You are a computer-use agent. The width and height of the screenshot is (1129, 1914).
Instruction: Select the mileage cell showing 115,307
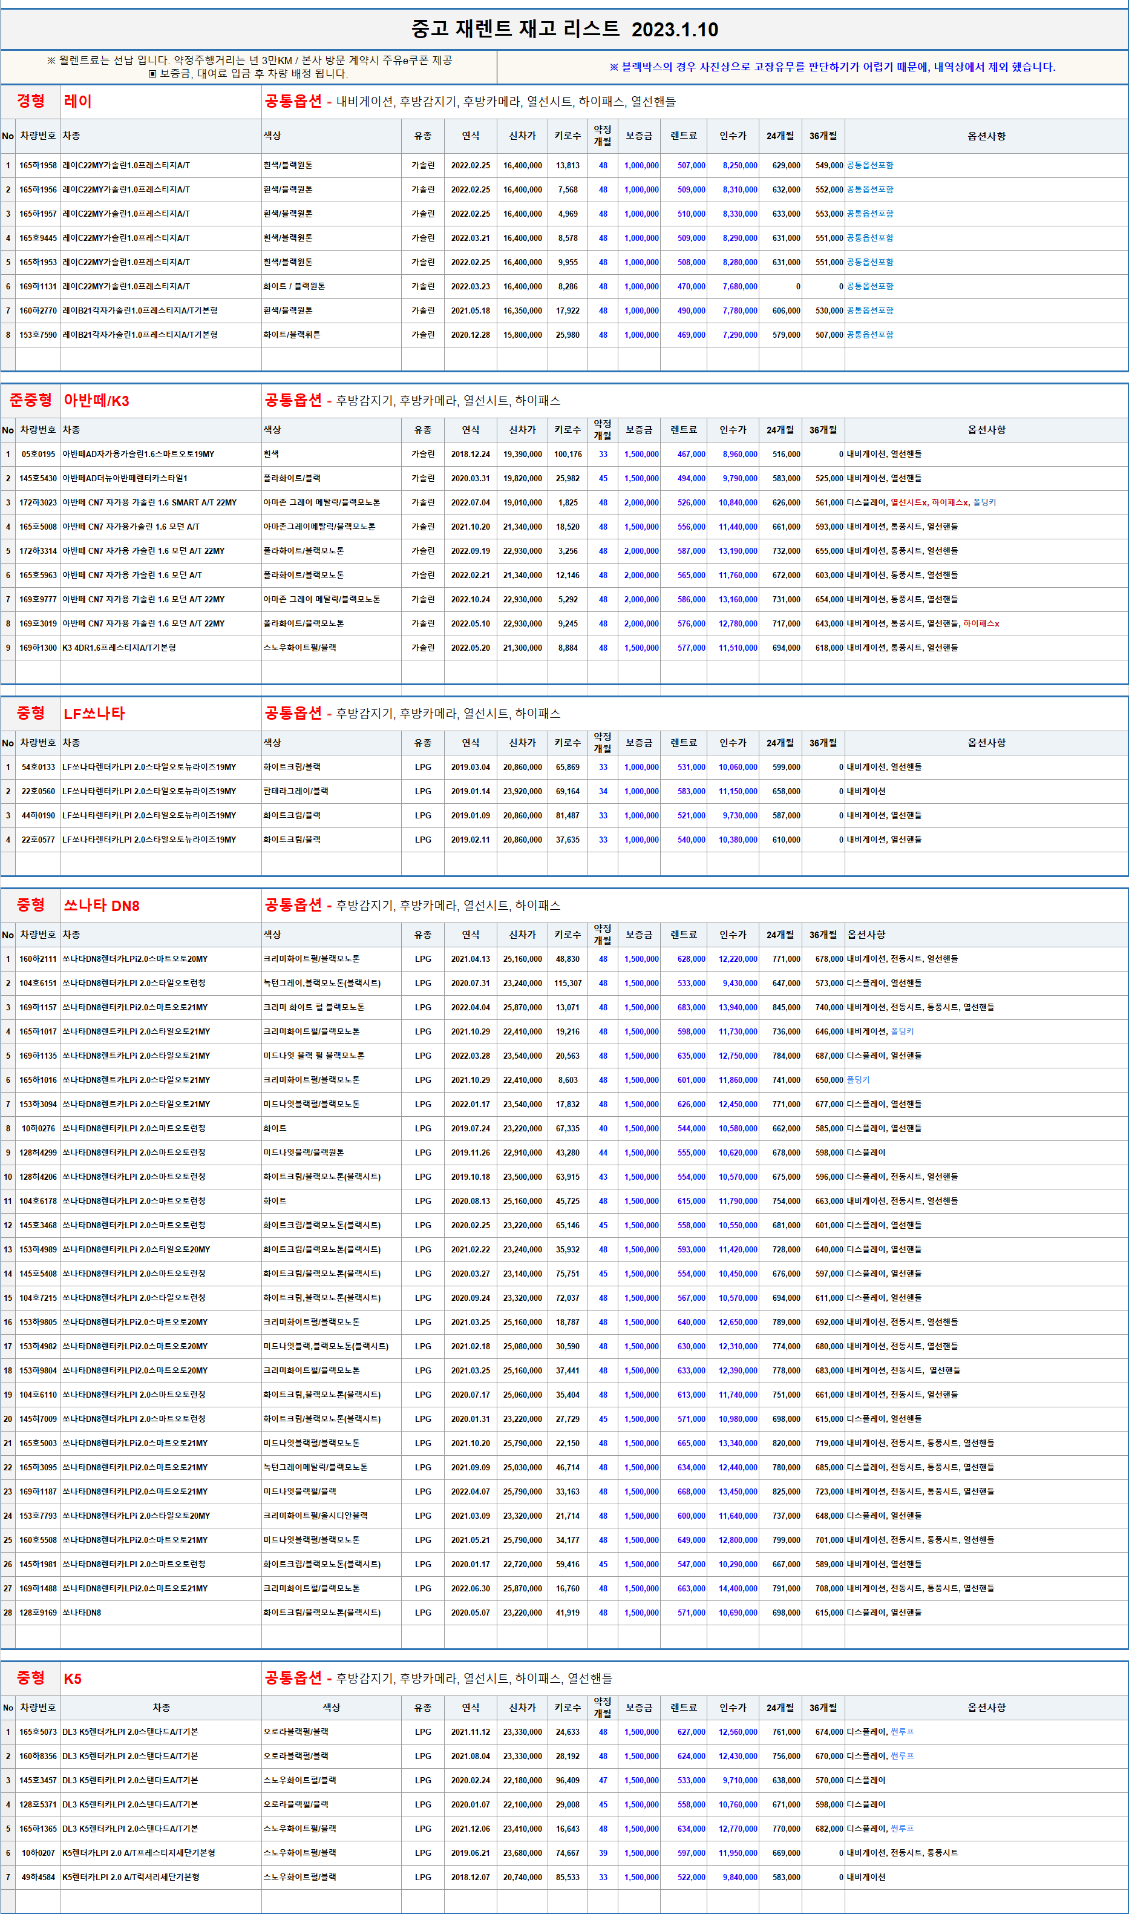pos(568,983)
